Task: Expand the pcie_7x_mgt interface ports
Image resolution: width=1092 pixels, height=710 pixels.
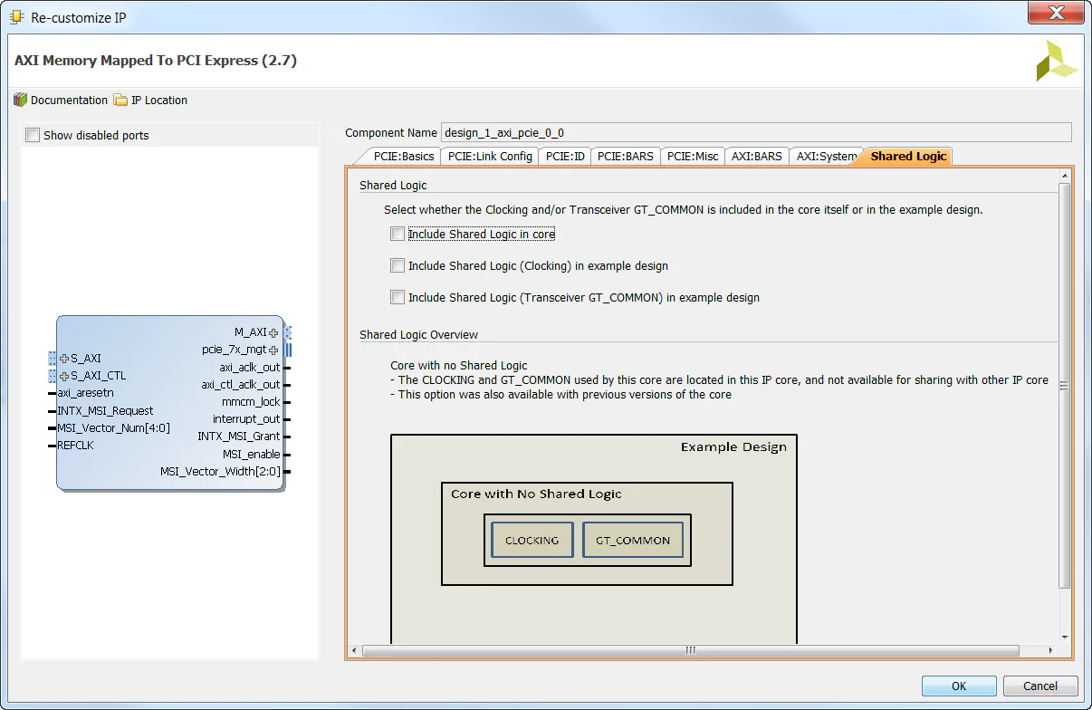Action: coord(274,349)
